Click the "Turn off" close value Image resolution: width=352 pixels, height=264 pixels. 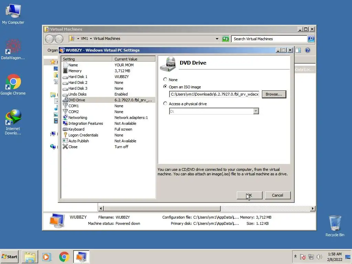pos(121,146)
